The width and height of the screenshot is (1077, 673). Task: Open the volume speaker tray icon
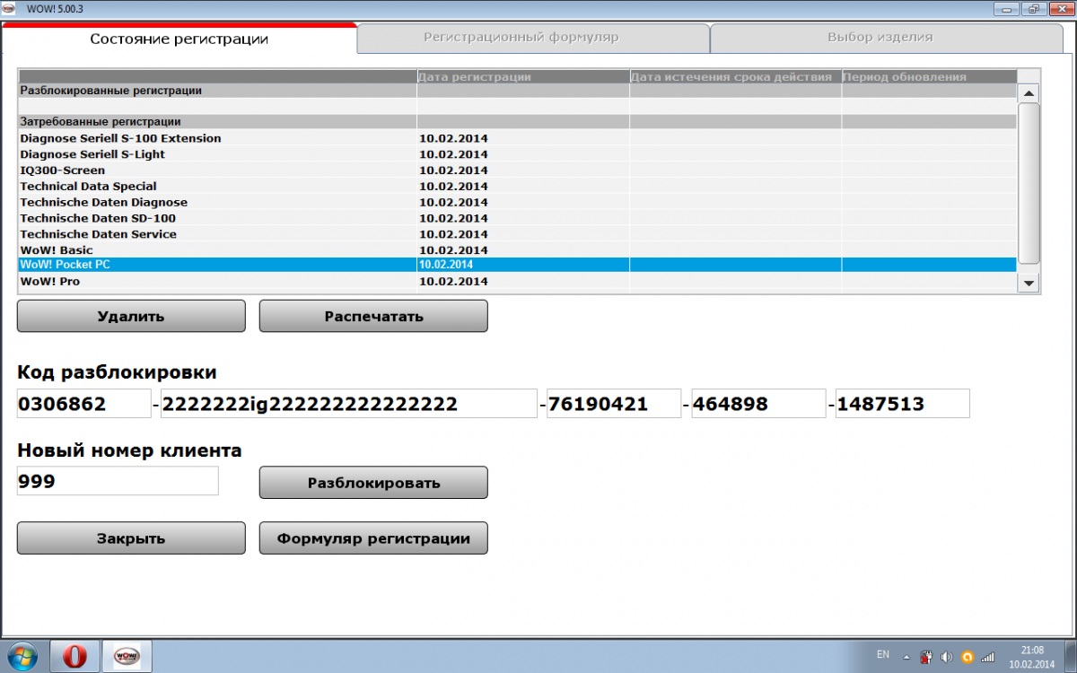[x=946, y=656]
